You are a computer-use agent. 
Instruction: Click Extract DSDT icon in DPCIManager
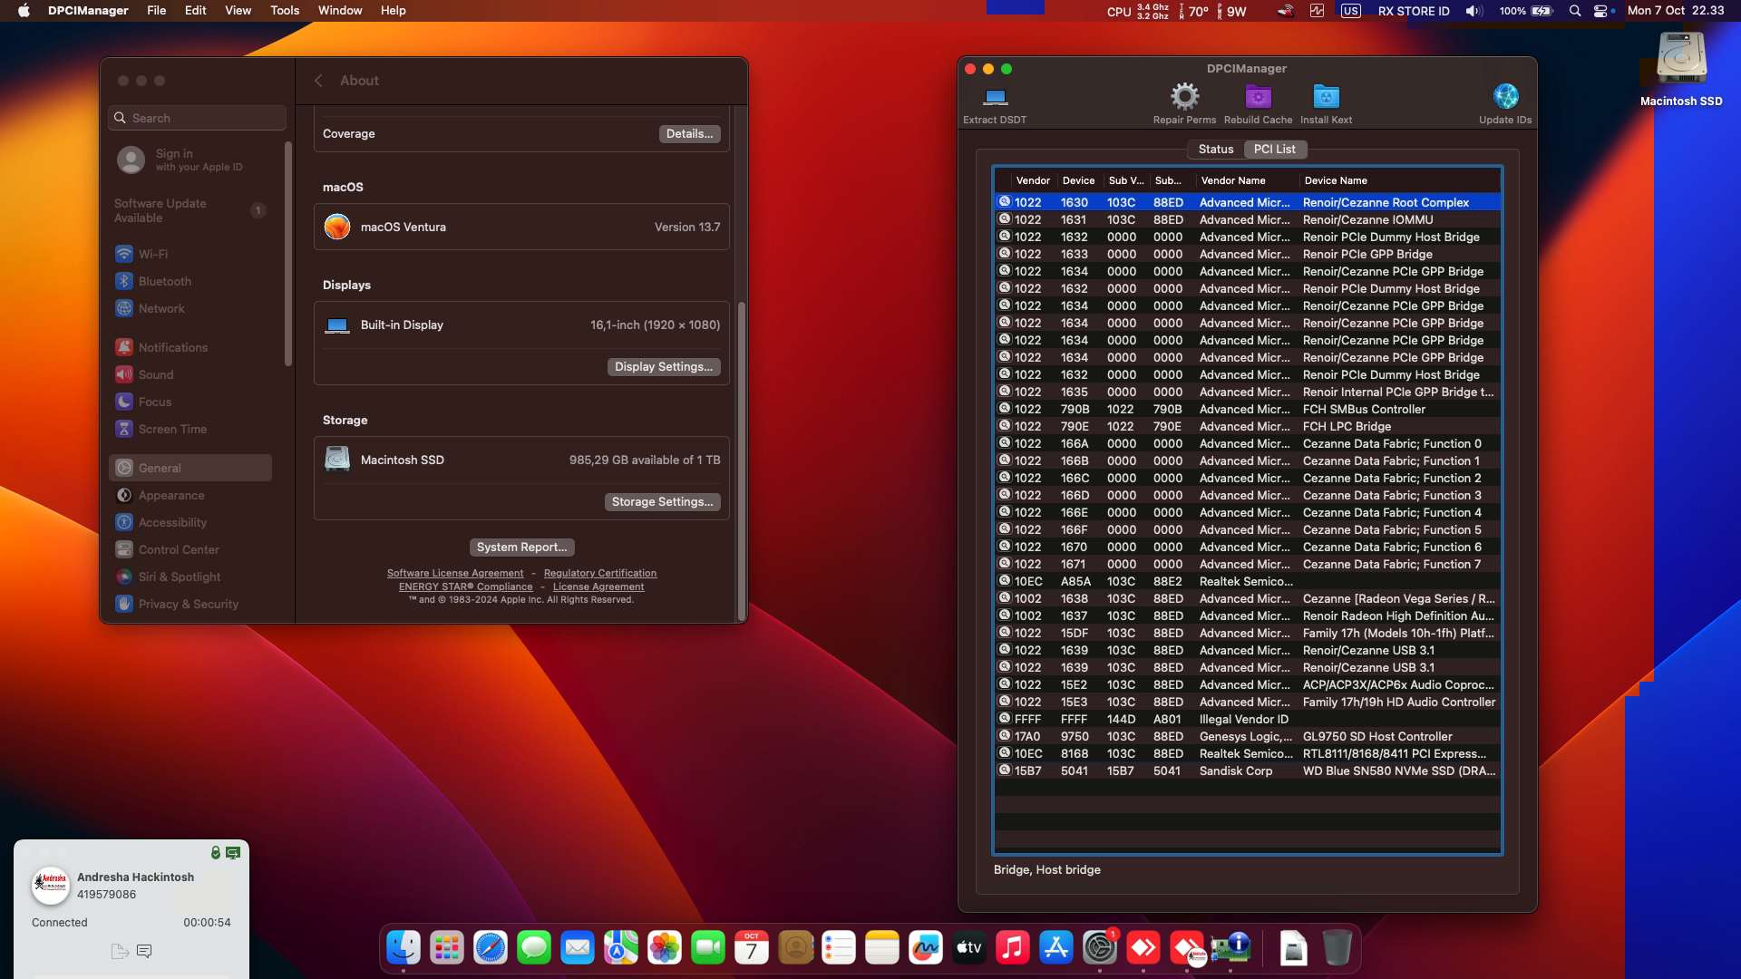[995, 97]
